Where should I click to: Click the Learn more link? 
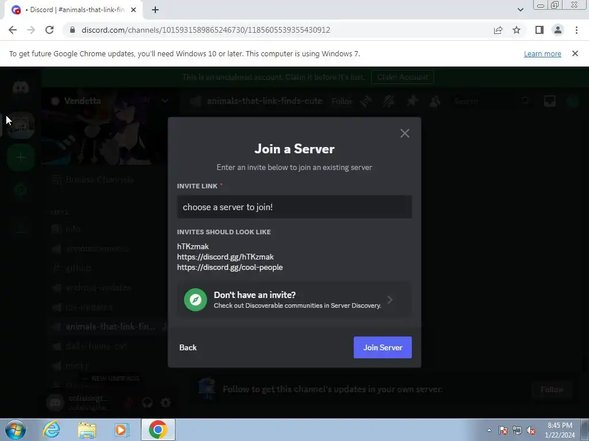(542, 53)
